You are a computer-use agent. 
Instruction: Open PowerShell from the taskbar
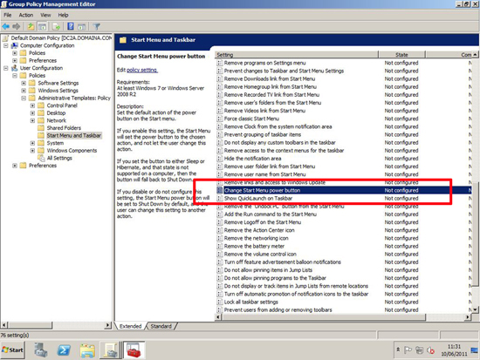pos(64,350)
